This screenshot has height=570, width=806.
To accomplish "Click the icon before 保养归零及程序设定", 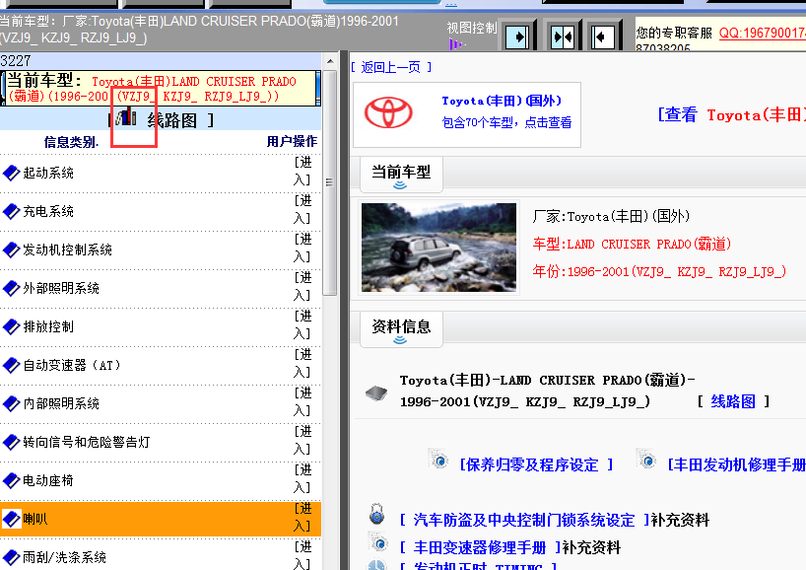I will [x=439, y=459].
